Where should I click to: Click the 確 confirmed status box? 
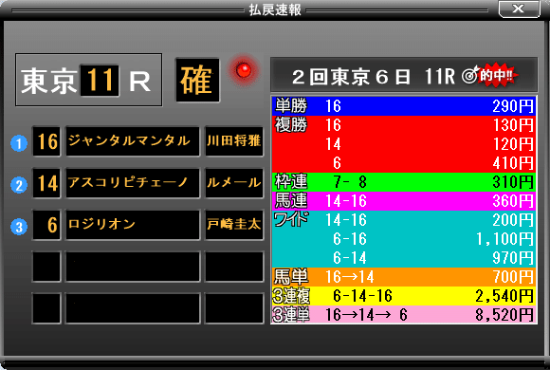(x=197, y=81)
